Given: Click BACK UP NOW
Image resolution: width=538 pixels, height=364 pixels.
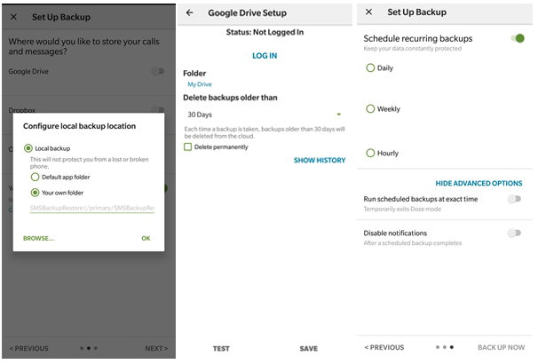Looking at the screenshot, I should tap(502, 347).
